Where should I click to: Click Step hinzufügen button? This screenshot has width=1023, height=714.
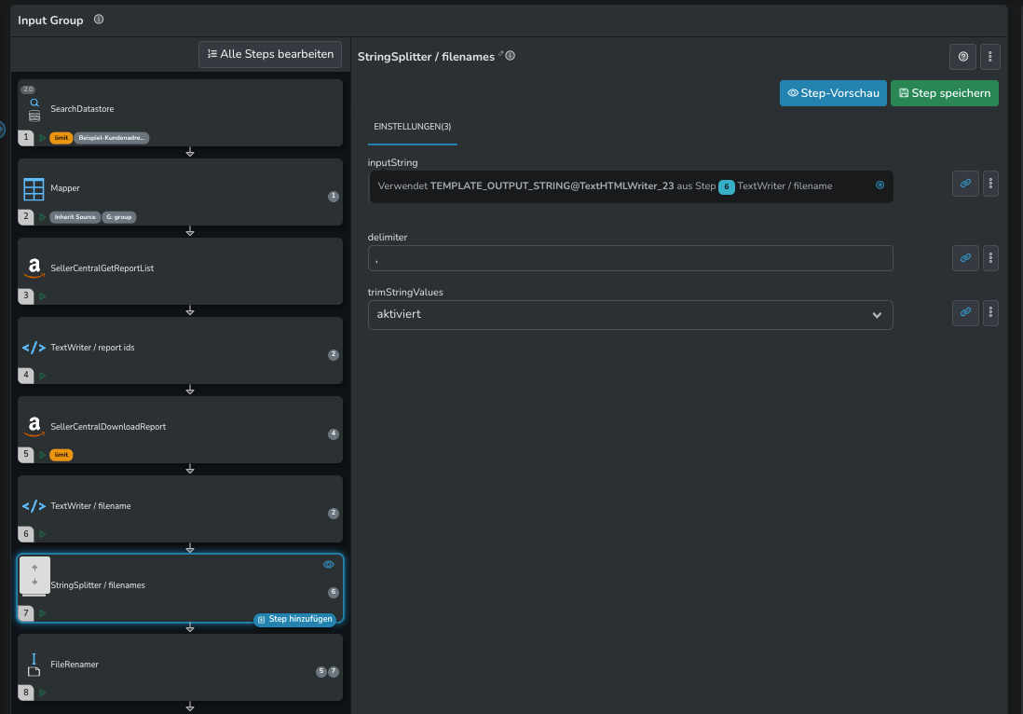point(295,619)
